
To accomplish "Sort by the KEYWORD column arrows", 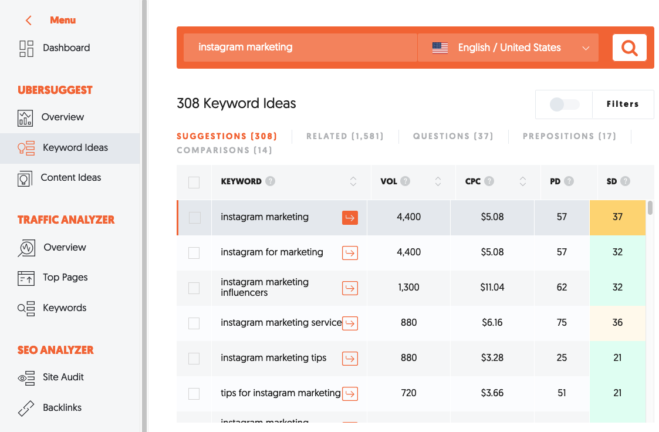I will pyautogui.click(x=353, y=182).
